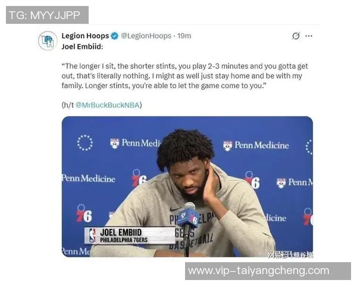Click the NBA logo on the name banner

tap(92, 235)
